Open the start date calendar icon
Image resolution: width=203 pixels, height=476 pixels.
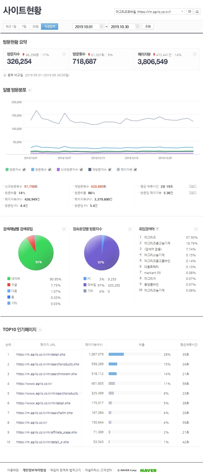tap(101, 26)
